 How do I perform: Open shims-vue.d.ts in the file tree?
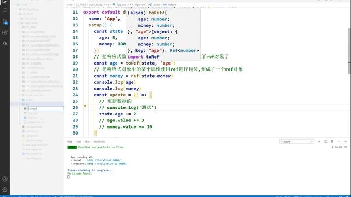pos(36,122)
